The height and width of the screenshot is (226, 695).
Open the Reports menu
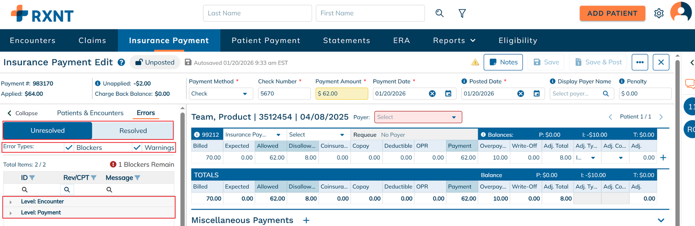click(454, 41)
